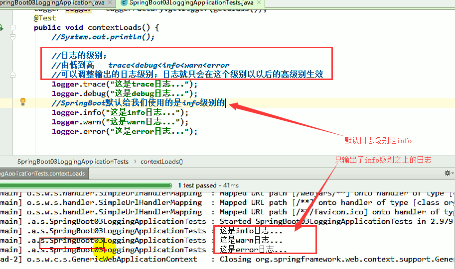Click the run test gutter icon beside contextLoads
455x269 pixels.
click(1, 27)
